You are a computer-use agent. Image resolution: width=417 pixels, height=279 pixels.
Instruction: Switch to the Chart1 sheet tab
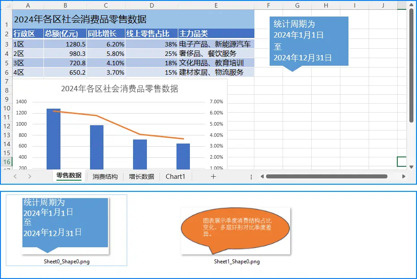click(x=175, y=176)
